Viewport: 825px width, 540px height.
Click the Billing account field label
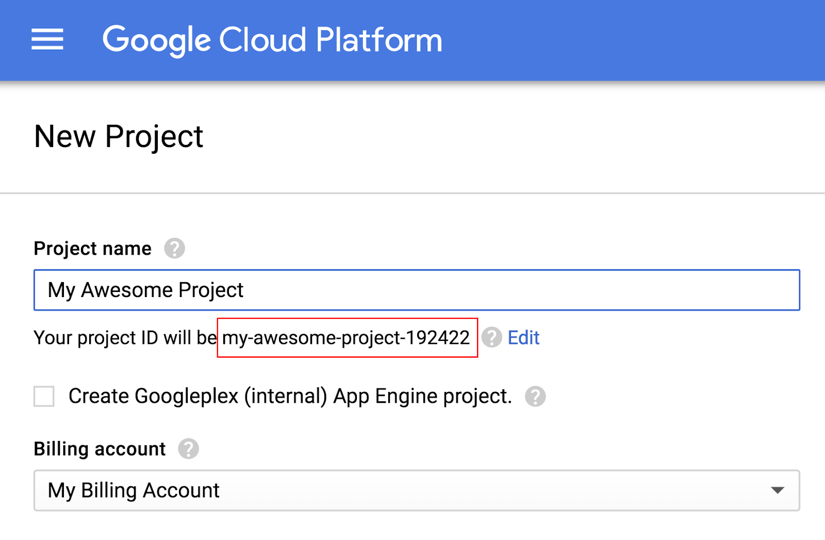(100, 449)
